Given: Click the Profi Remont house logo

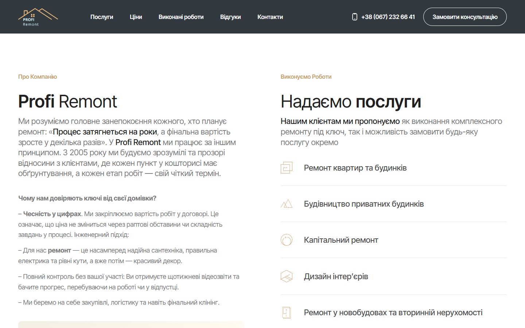Looking at the screenshot, I should 38,17.
